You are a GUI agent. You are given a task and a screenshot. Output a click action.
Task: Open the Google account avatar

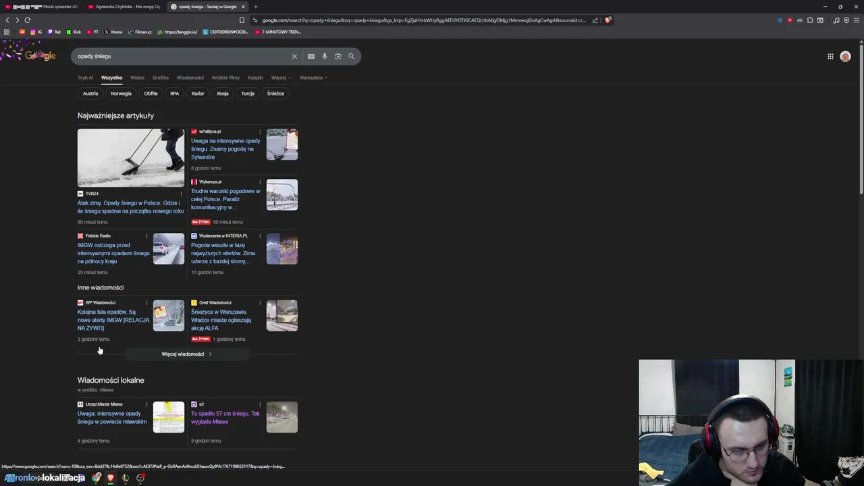(845, 57)
